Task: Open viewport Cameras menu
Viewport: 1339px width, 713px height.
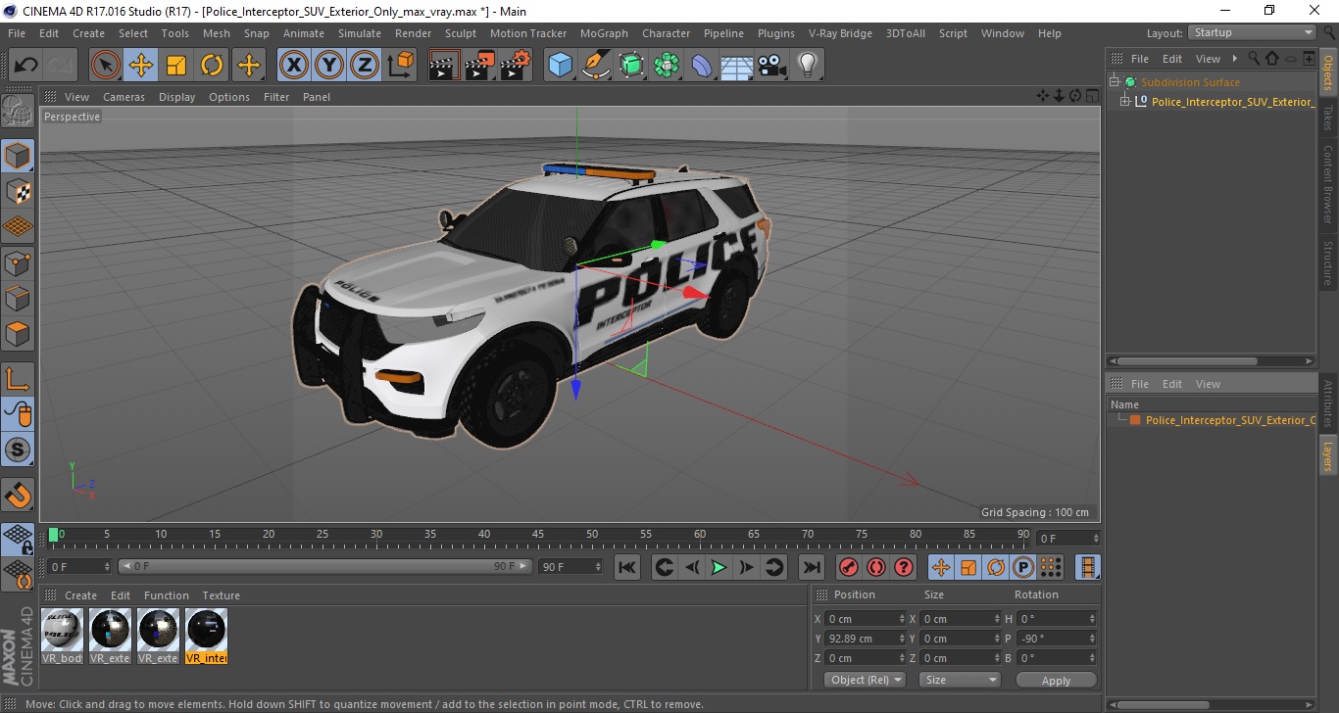Action: pos(124,97)
